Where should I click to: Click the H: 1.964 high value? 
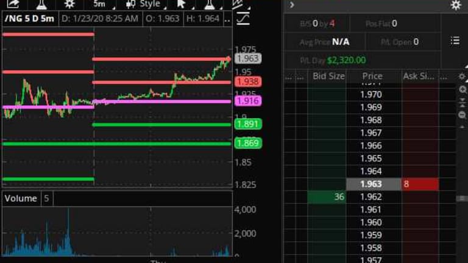coord(203,19)
